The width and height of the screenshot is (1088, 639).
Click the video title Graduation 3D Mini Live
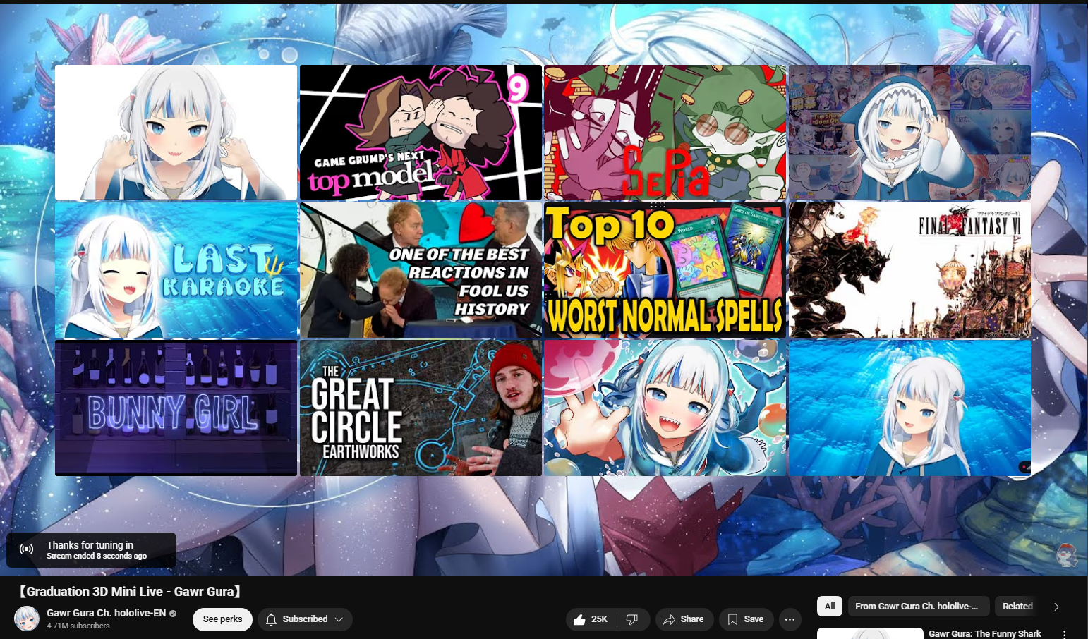click(x=129, y=592)
